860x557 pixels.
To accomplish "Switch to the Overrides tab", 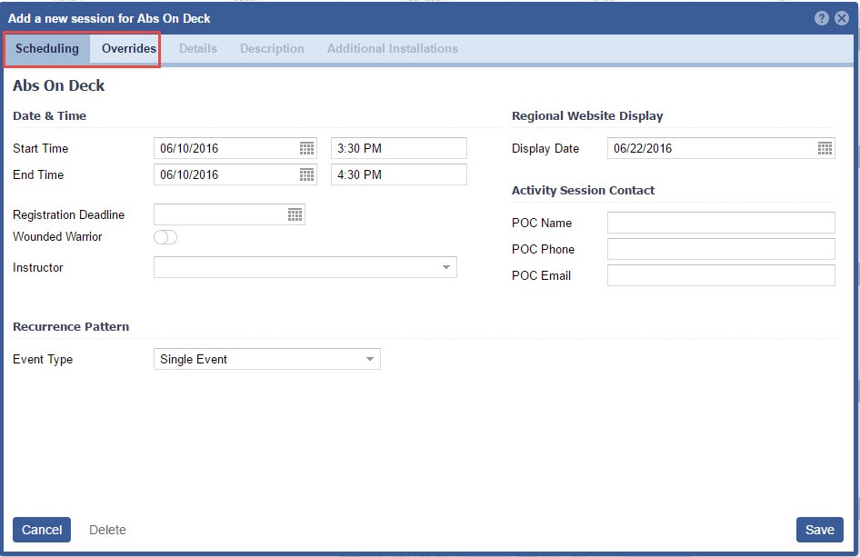I will click(x=128, y=49).
